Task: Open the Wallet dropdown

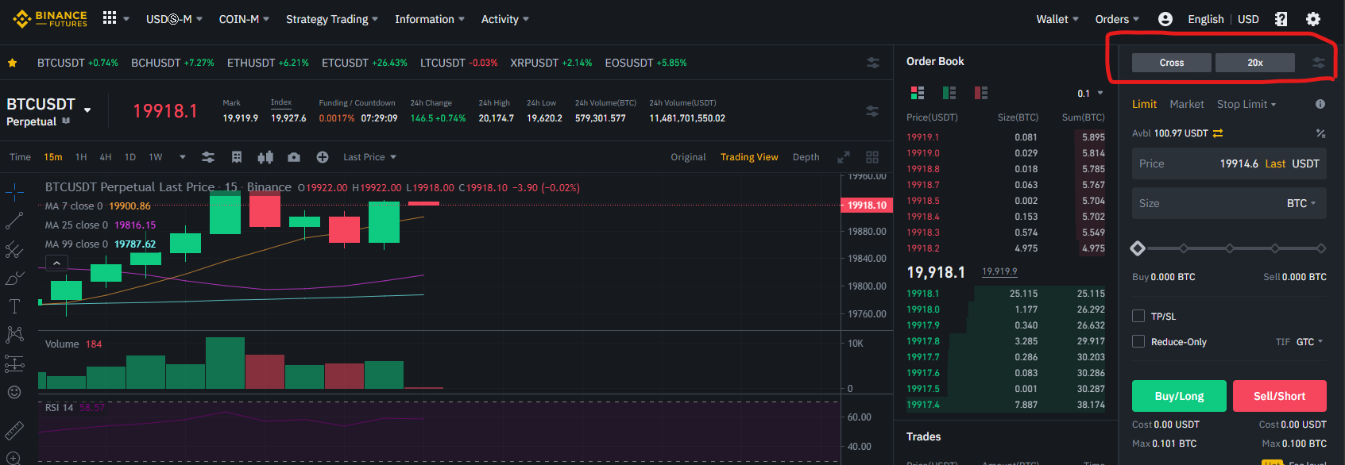Action: (x=1057, y=19)
